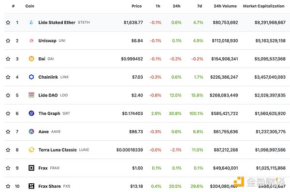Star The Graph as a favorite
This screenshot has height=192, width=290.
[x=8, y=113]
